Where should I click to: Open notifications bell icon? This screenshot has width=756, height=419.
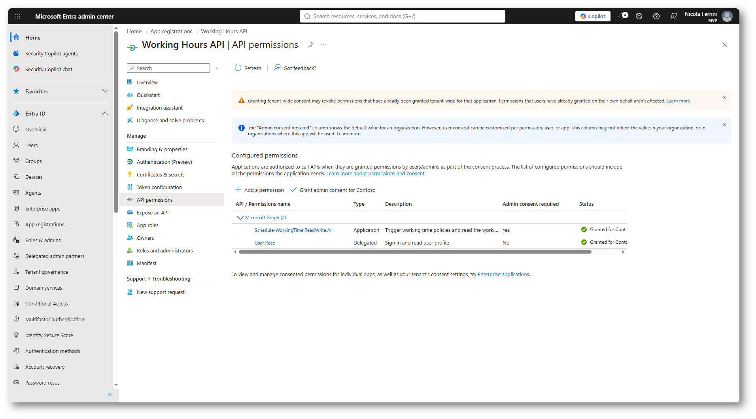(x=623, y=16)
